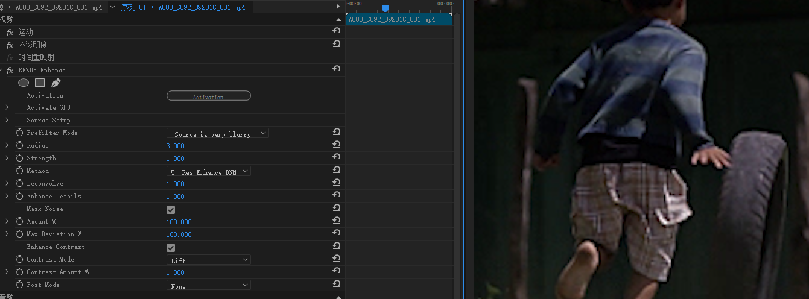
Task: Open Method dropdown showing Res Enhance DNN
Action: pos(209,171)
